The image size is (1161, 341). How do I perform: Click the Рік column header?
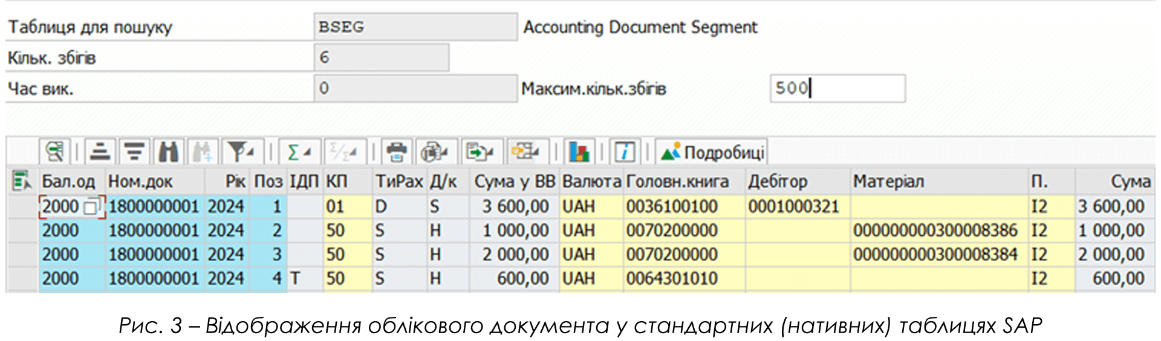[227, 181]
